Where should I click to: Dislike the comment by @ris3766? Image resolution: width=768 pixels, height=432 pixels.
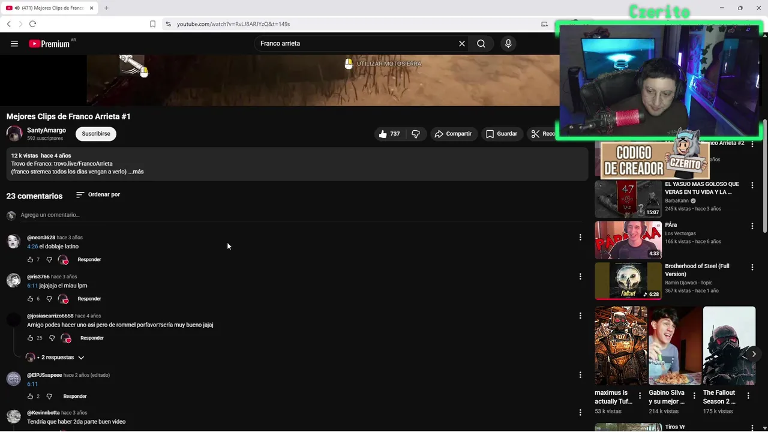(49, 299)
